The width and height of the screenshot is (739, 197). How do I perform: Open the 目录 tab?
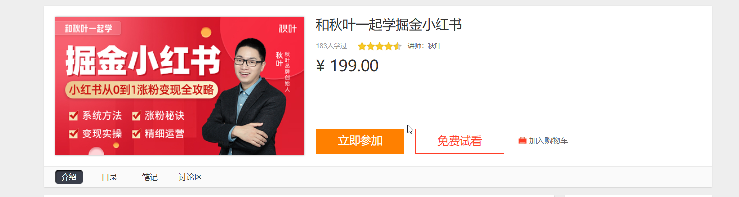[x=109, y=177]
